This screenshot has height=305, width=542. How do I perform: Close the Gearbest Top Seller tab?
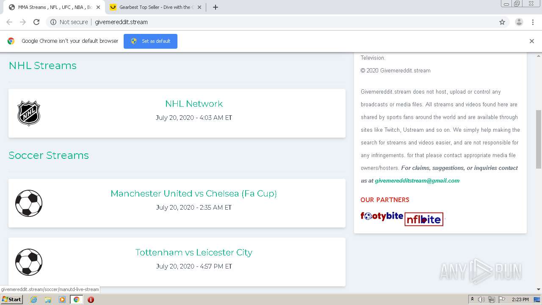click(x=199, y=7)
